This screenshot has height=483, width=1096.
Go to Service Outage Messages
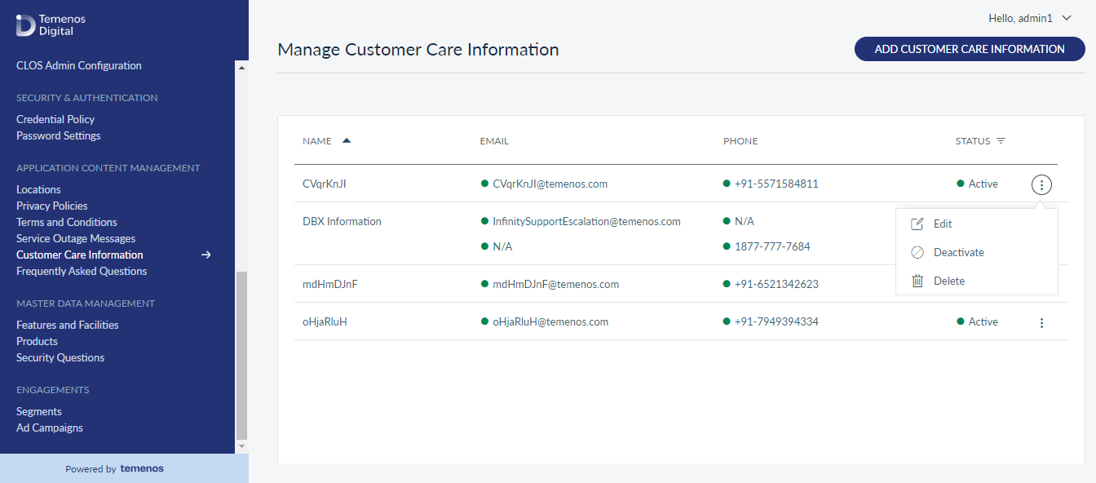[x=76, y=238]
